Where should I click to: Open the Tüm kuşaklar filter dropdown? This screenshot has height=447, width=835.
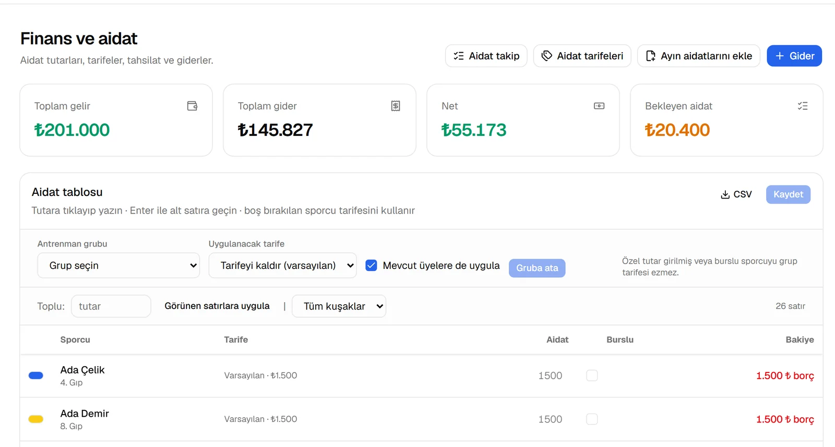339,306
